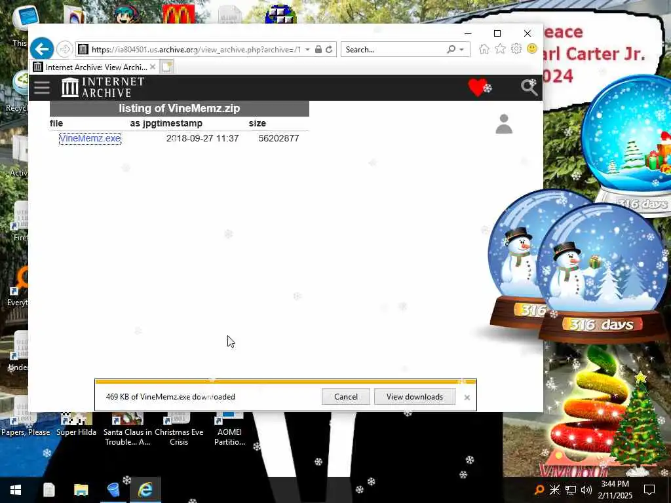Screen dimensions: 671x503
Task: Select the Christmas Eve Crisis desktop shortcut
Action: 179,430
